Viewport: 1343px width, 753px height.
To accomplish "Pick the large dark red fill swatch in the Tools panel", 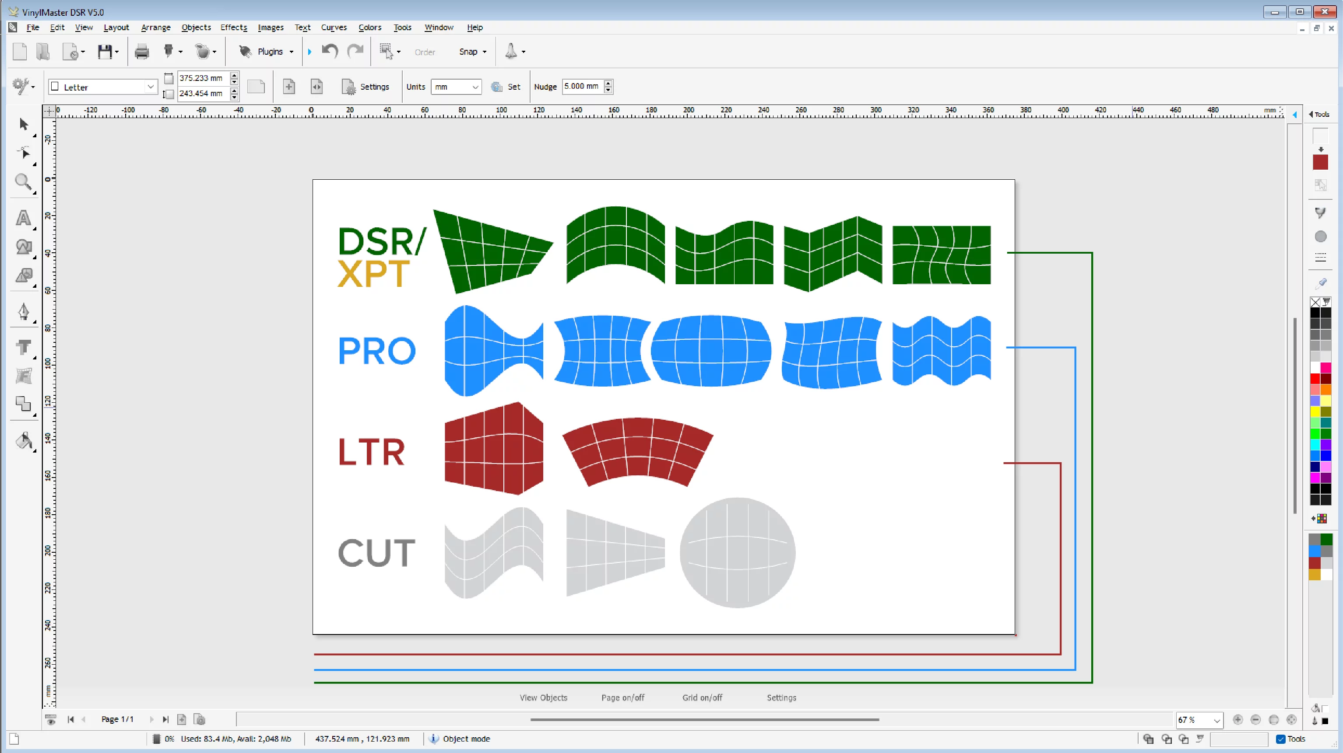I will (1320, 163).
